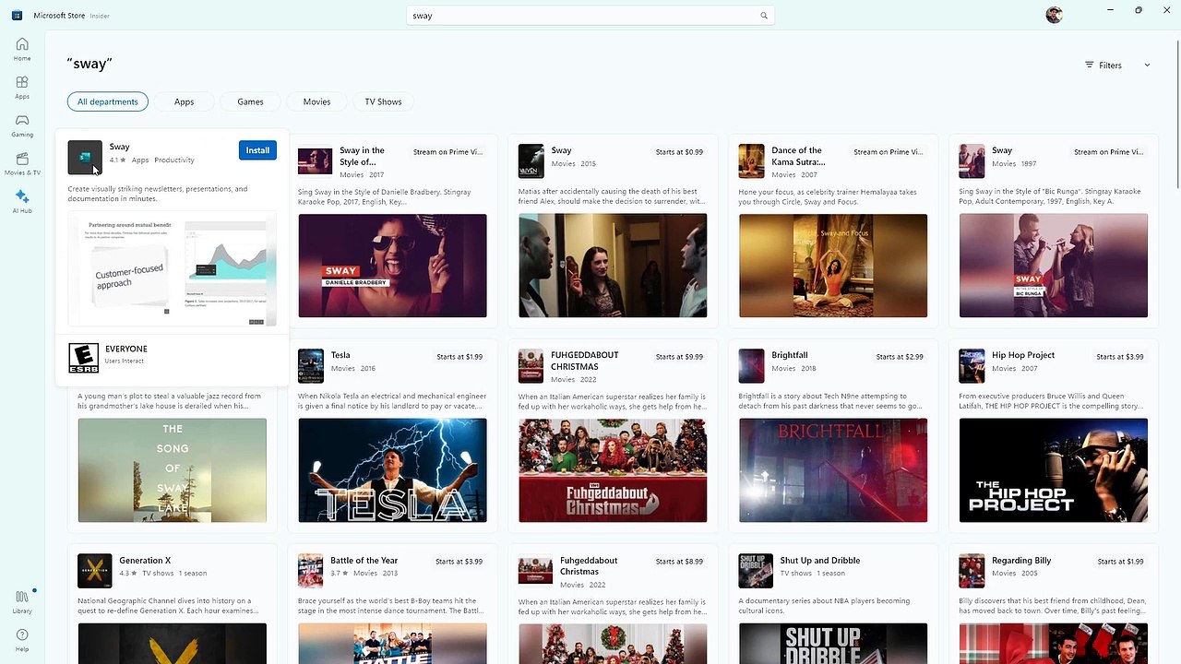
Task: Click the small Tesla movie poster
Action: 311,365
